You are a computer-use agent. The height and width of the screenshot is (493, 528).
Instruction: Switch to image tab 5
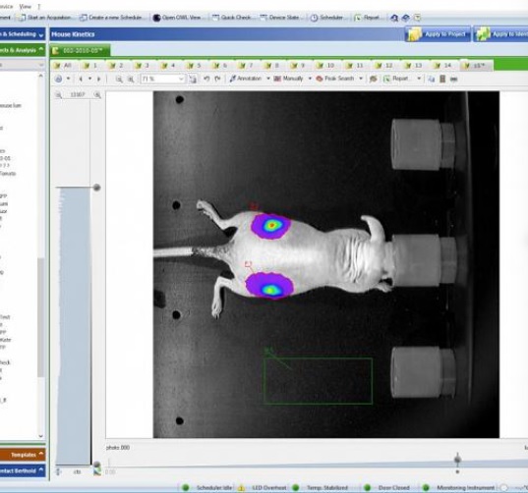194,65
